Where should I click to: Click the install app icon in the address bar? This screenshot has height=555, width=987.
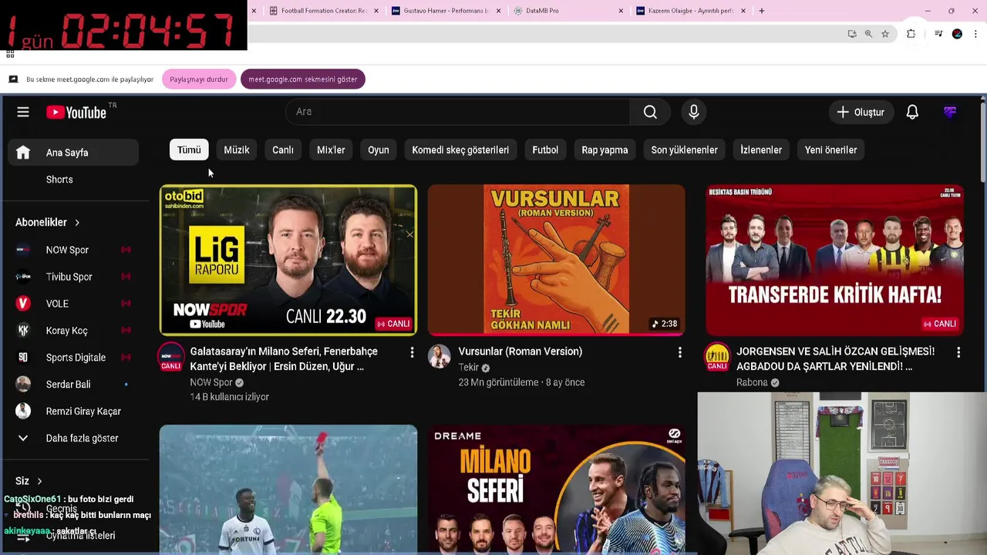click(x=851, y=34)
